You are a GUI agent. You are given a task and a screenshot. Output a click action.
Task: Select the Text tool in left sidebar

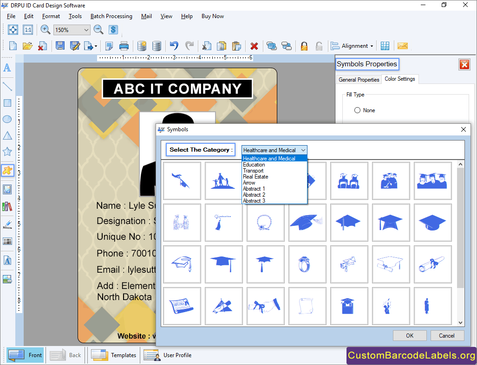7,67
